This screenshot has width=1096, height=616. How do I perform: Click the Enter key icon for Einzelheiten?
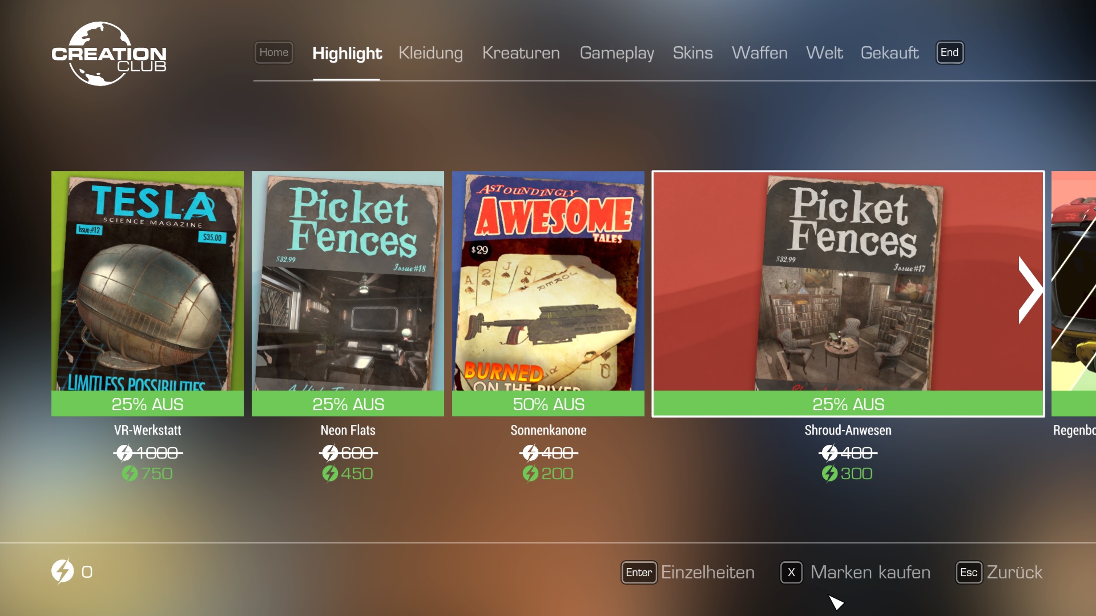tap(639, 572)
